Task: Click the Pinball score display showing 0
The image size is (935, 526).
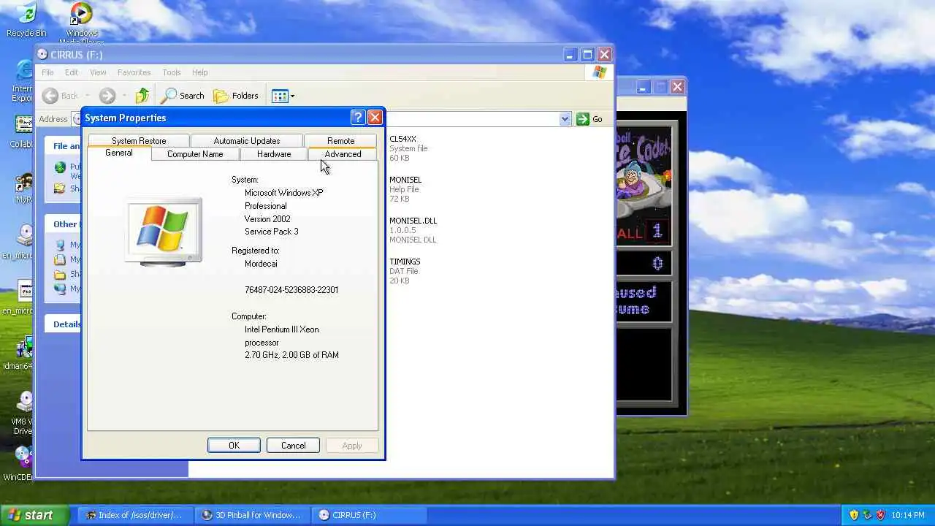Action: click(x=644, y=264)
